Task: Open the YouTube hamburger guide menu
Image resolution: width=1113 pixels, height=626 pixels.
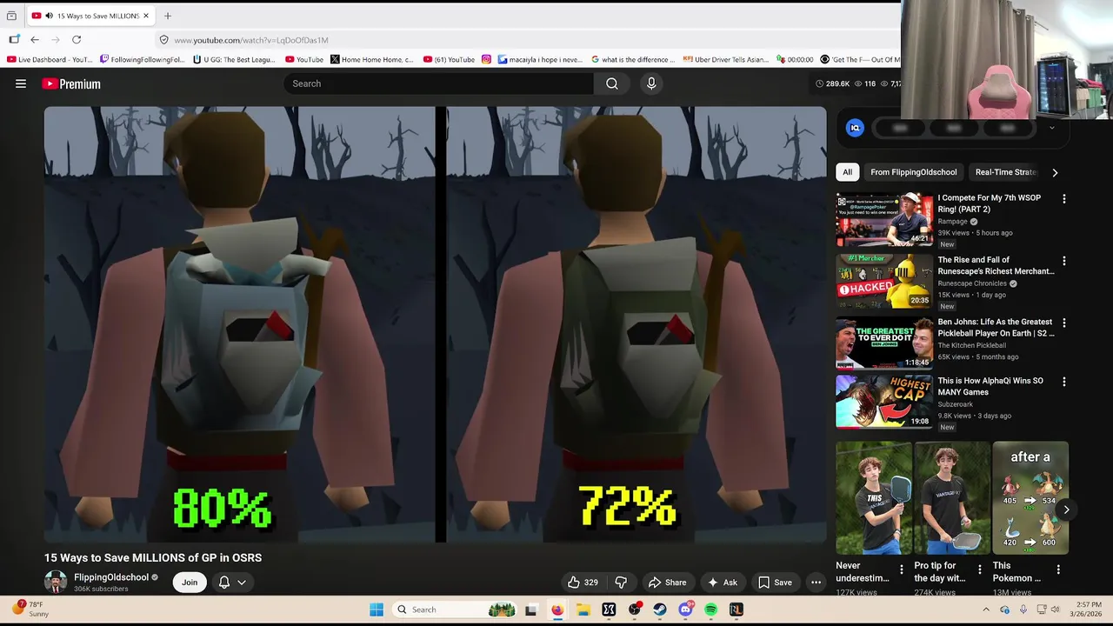Action: pyautogui.click(x=21, y=83)
